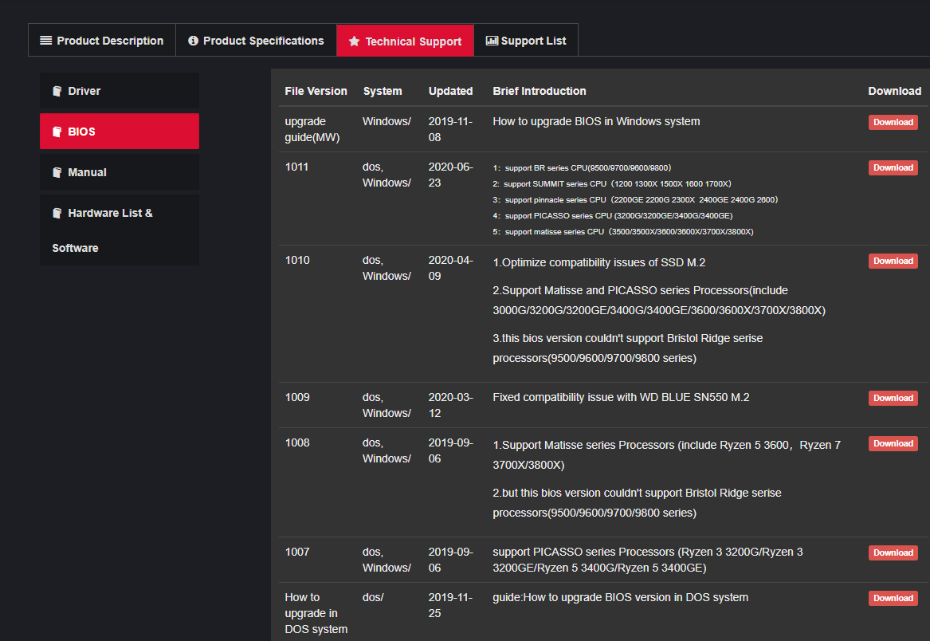Select BIOS in the sidebar

click(120, 132)
